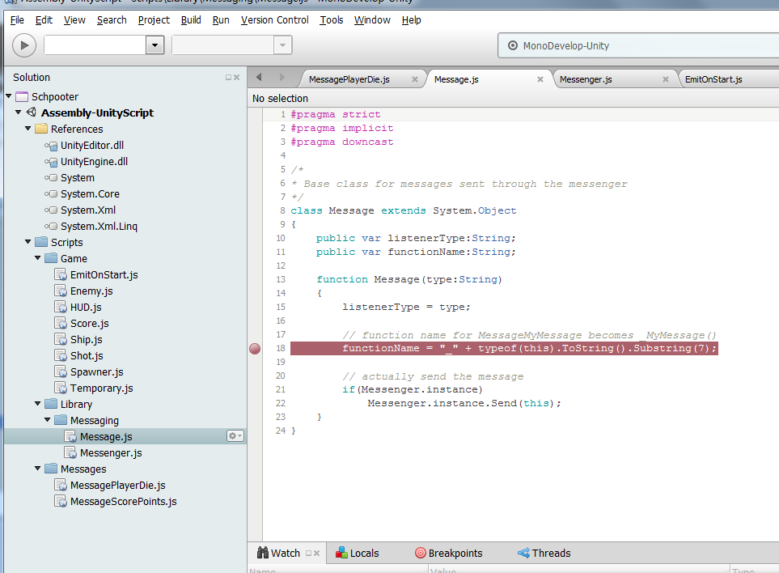Open the Threads pad tab
This screenshot has height=573, width=779.
click(544, 553)
